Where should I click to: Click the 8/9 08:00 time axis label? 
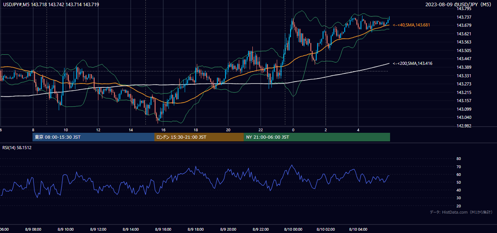(33, 230)
